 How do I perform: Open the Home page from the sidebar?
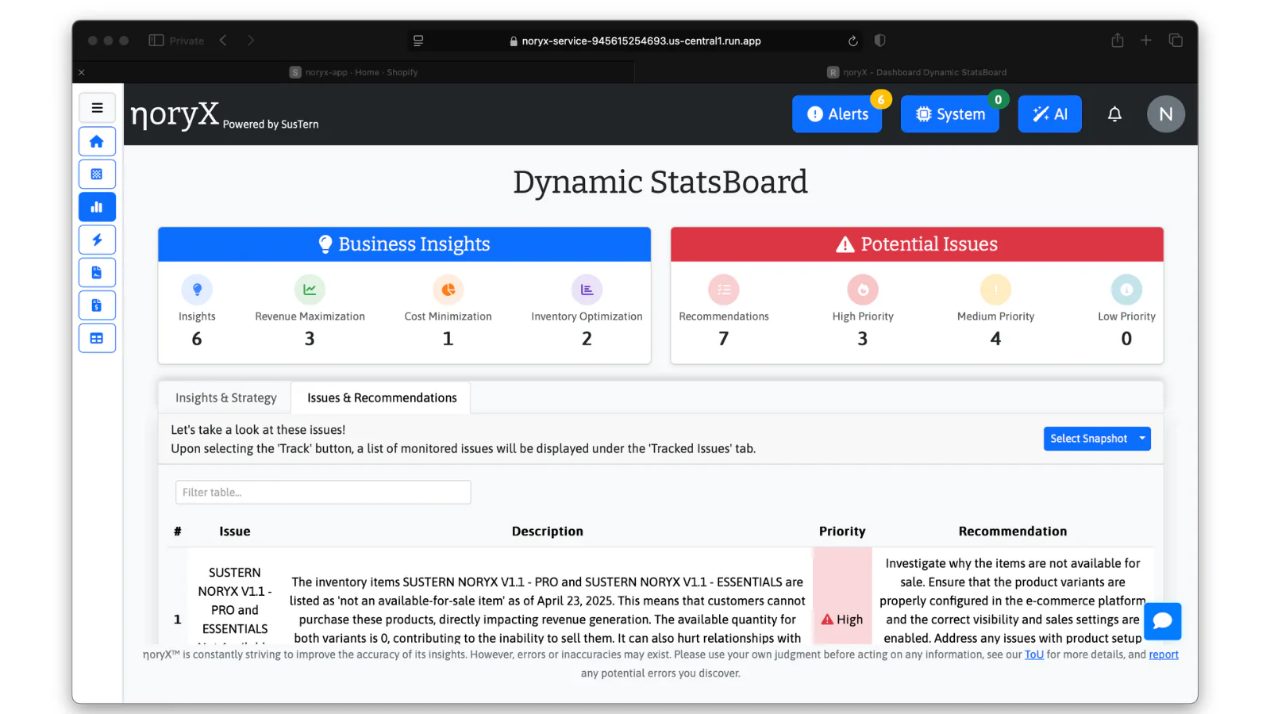[x=97, y=140]
